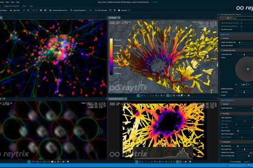Open Project Properties
This screenshot has width=253, height=168.
pyautogui.click(x=79, y=10)
